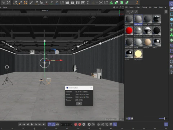Open the Select menu in Material Manager
173x130 pixels.
(x=161, y=7)
